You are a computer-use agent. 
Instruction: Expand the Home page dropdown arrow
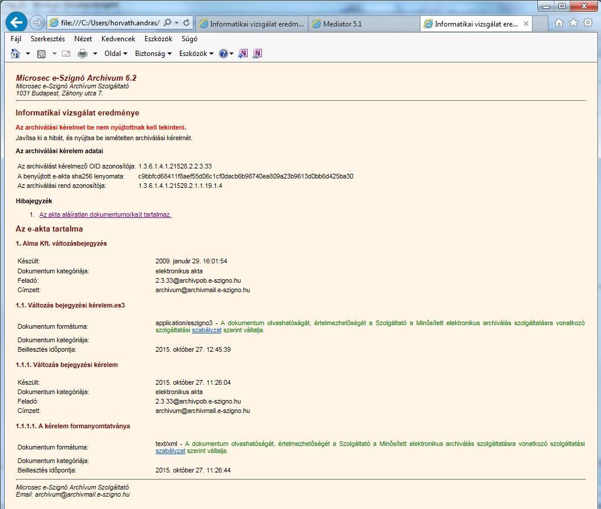point(28,54)
